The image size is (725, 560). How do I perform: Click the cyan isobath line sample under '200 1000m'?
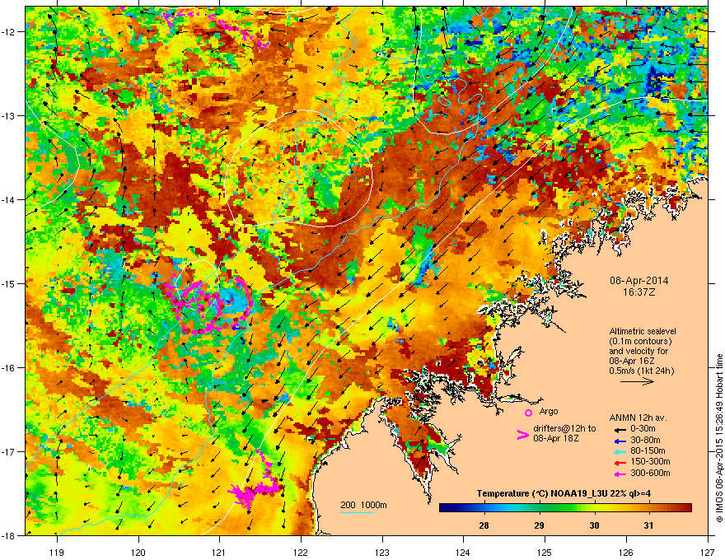[x=357, y=512]
